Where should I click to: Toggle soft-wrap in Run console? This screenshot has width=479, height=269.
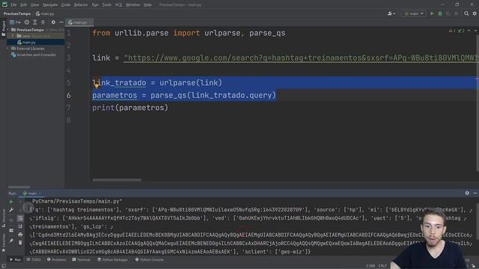tap(20, 218)
